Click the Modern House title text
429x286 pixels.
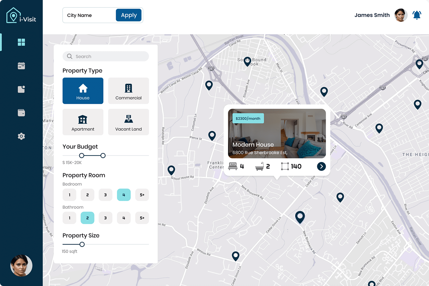point(253,145)
